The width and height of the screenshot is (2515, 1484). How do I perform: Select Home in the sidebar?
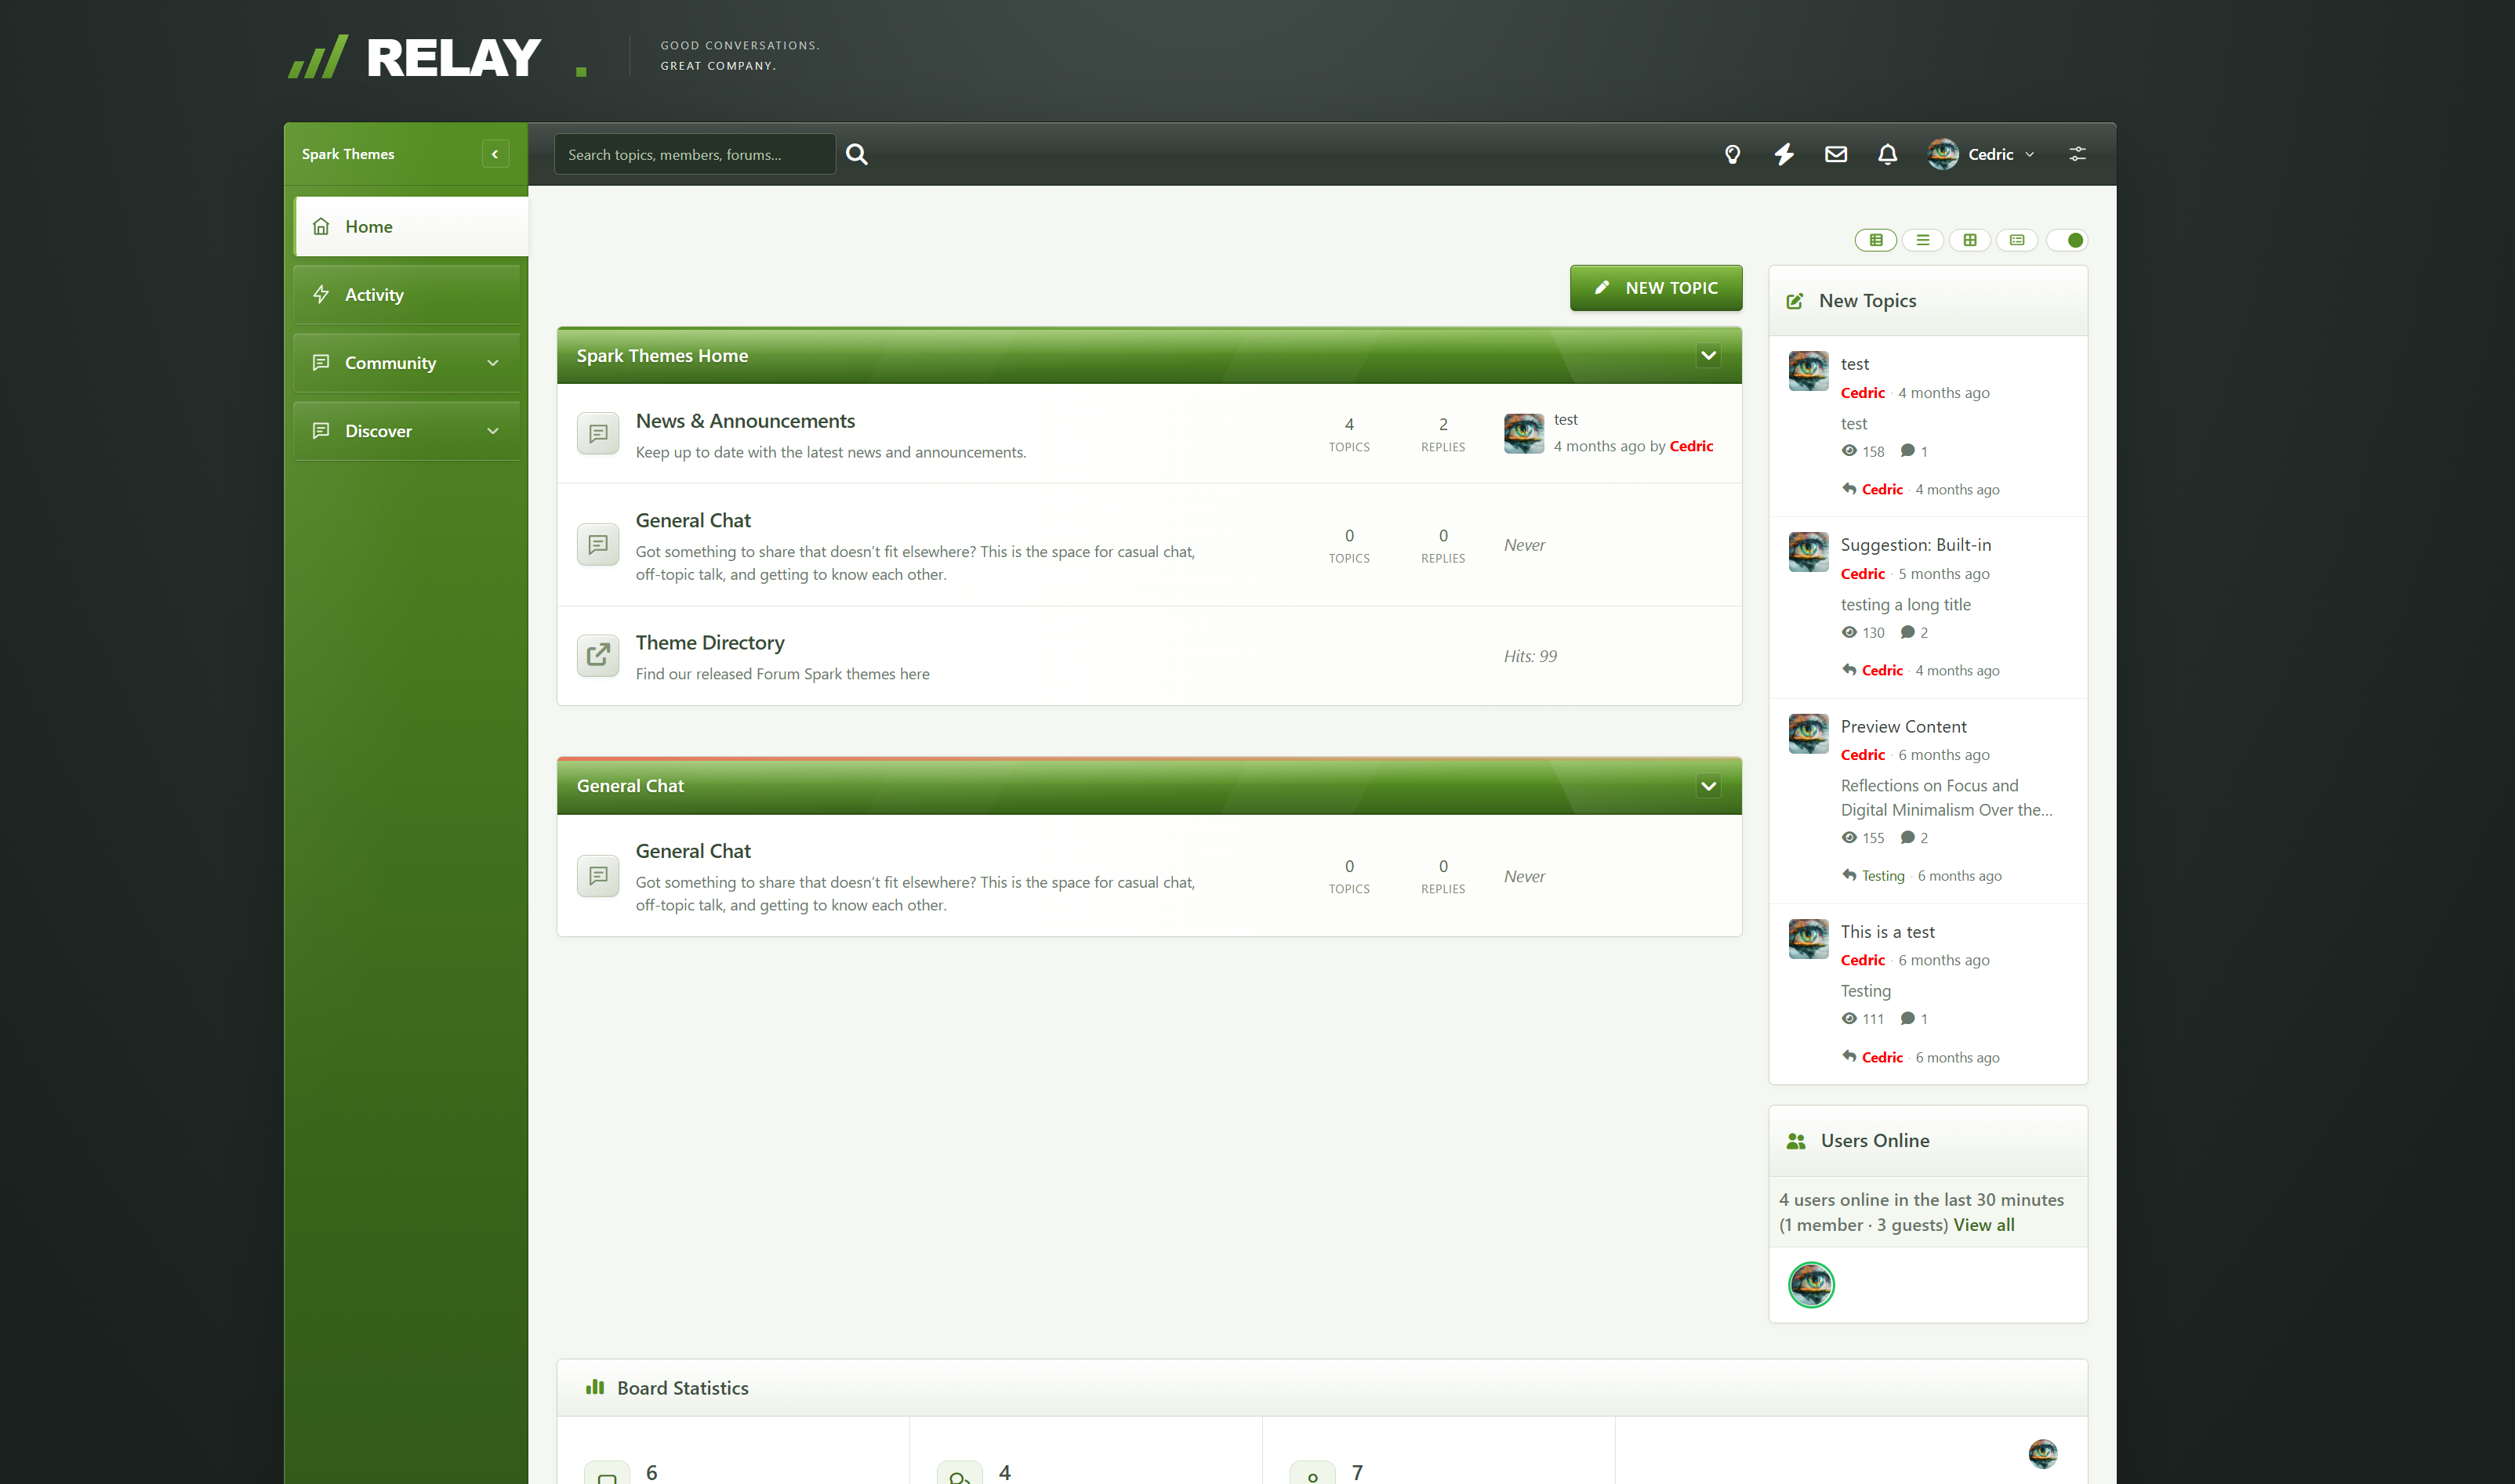pyautogui.click(x=411, y=227)
